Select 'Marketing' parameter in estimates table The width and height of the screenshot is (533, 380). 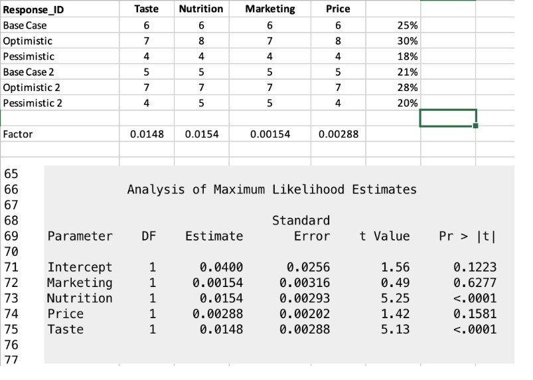tap(80, 283)
